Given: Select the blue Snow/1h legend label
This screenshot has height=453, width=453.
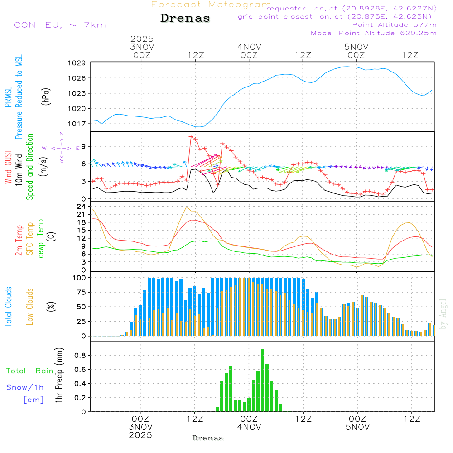Looking at the screenshot, I should tap(25, 387).
